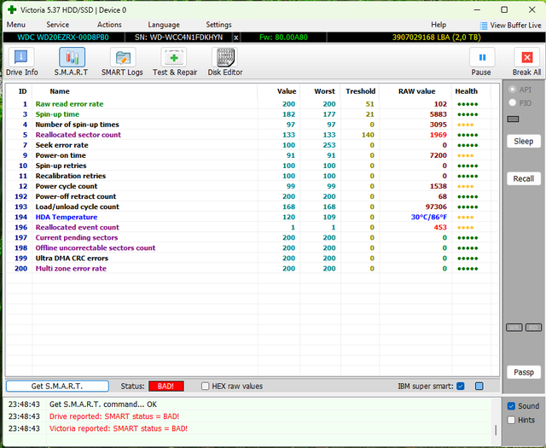Viewport: 546px width, 448px height.
Task: Open the Drive Info icon
Action: [21, 57]
